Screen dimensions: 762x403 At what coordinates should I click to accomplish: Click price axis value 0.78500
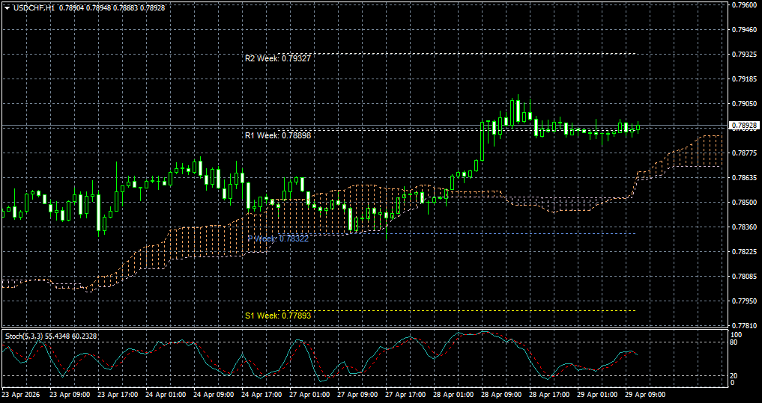tap(743, 202)
